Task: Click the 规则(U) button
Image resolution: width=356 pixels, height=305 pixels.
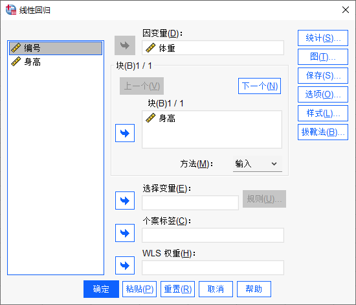Action: (x=264, y=199)
